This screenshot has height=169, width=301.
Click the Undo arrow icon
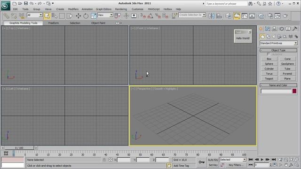click(x=32, y=3)
